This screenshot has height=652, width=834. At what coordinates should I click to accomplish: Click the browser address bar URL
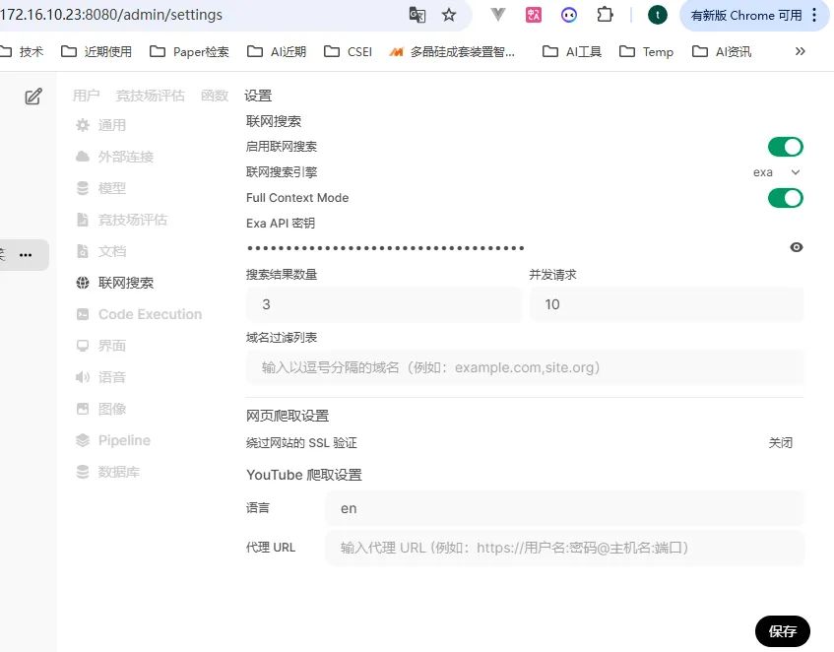[x=110, y=15]
